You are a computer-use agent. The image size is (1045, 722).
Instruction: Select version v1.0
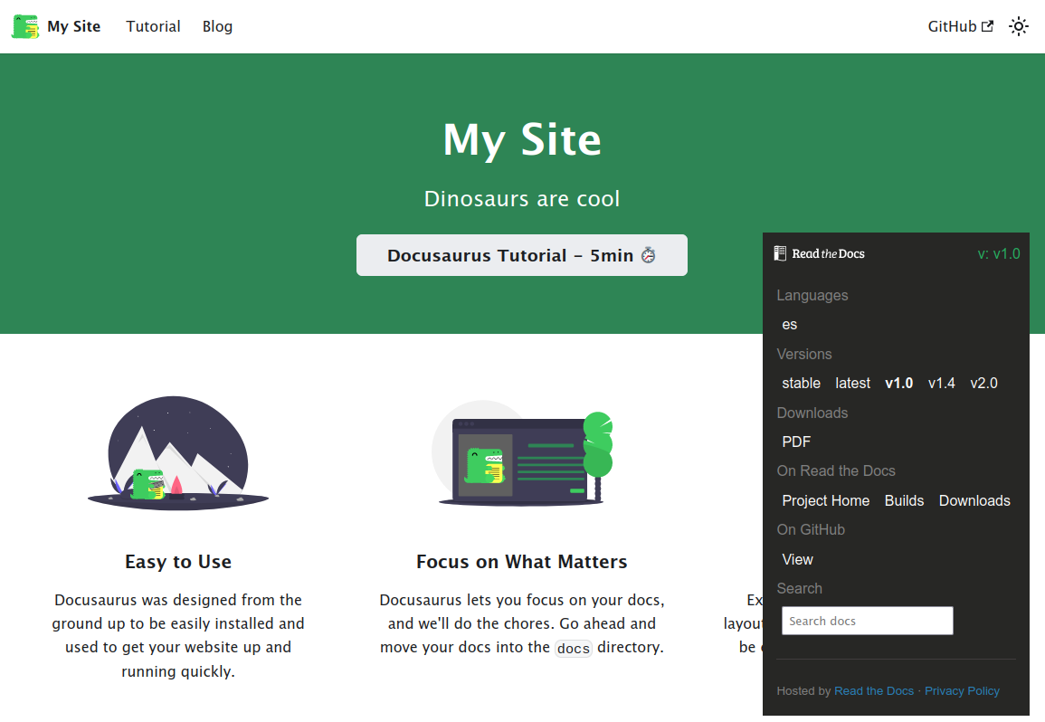899,384
